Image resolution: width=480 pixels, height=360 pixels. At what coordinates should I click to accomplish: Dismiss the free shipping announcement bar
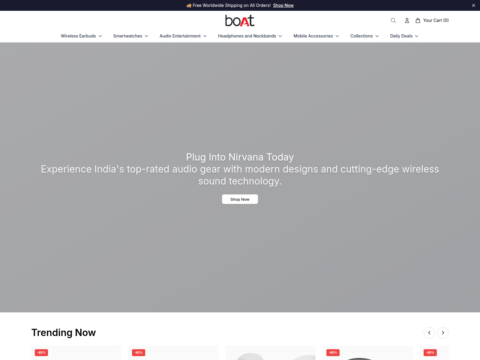[x=473, y=5]
